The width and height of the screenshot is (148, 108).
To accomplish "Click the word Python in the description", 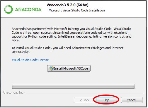I will [x=33, y=36].
